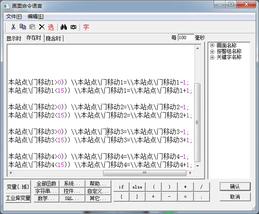The width and height of the screenshot is (259, 214).
Task: Open the 全部函数 function list
Action: 47,183
